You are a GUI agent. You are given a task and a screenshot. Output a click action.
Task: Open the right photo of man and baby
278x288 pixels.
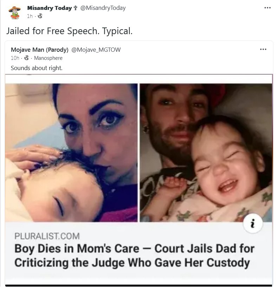tap(206, 153)
